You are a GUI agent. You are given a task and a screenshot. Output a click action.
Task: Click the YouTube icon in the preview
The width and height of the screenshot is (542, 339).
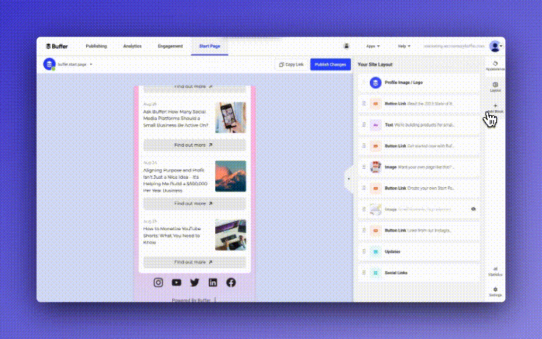176,282
